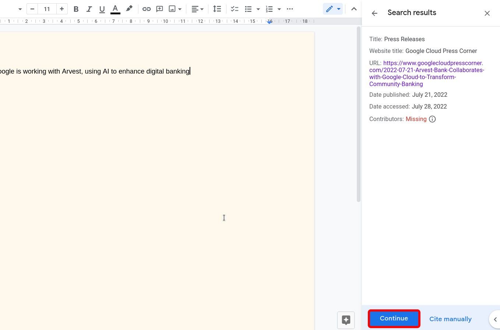The width and height of the screenshot is (500, 330).
Task: Create a checklist
Action: tap(235, 9)
